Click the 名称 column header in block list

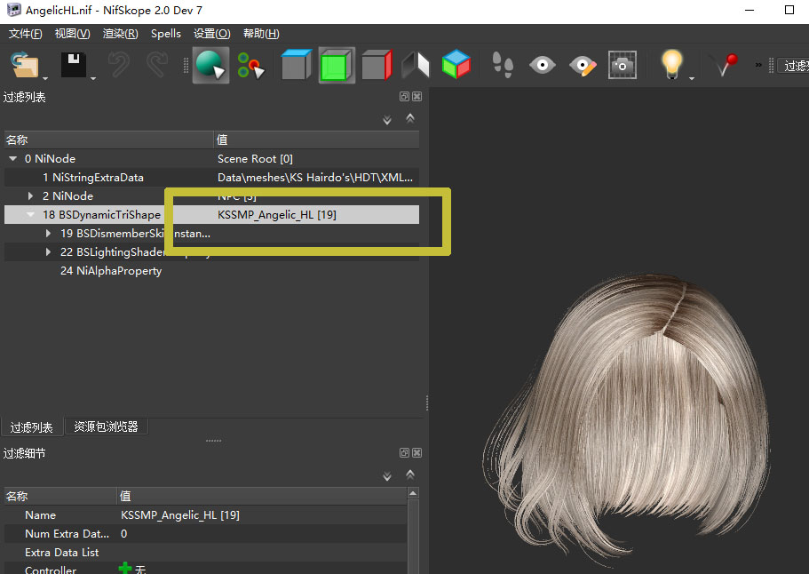point(109,140)
